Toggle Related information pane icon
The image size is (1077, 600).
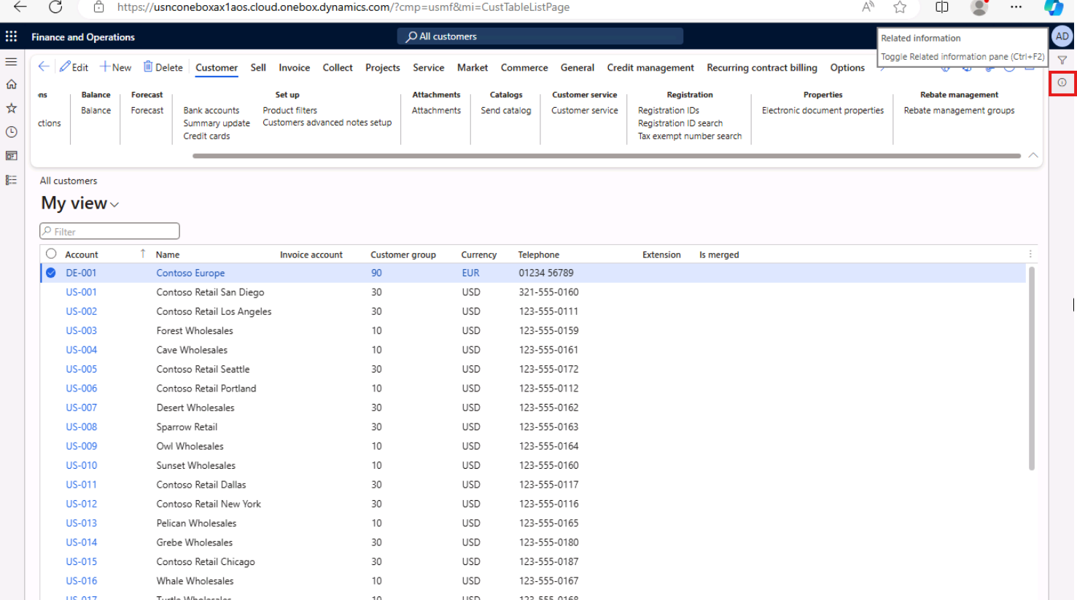tap(1062, 83)
